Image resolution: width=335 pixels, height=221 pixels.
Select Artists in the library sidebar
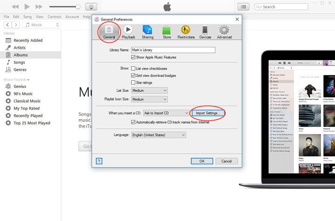pyautogui.click(x=31, y=47)
